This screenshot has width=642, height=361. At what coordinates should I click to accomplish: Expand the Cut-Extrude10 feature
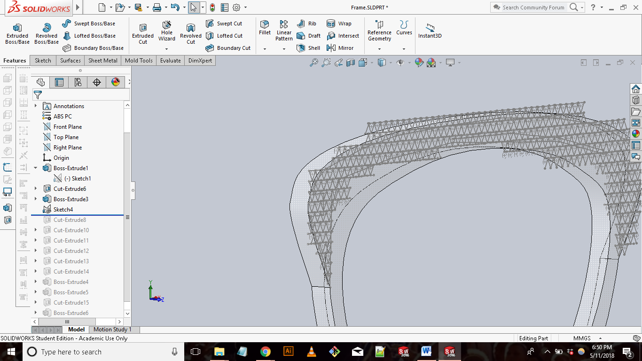pos(36,230)
